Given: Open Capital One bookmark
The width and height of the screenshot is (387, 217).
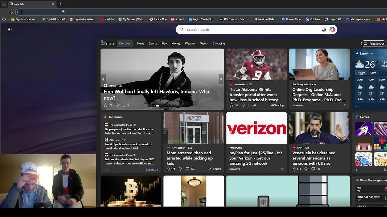Looking at the screenshot, I should pyautogui.click(x=158, y=19).
